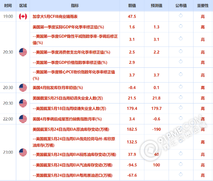This screenshot has width=213, height=181.
Task: Click the 指标 column header
Action: coord(75,5)
